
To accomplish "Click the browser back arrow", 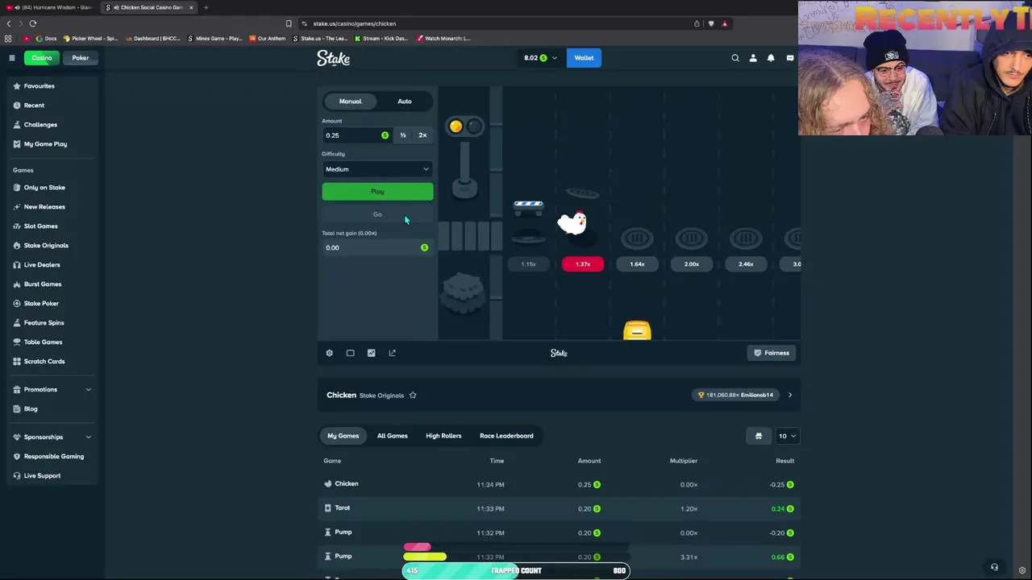I will [9, 23].
